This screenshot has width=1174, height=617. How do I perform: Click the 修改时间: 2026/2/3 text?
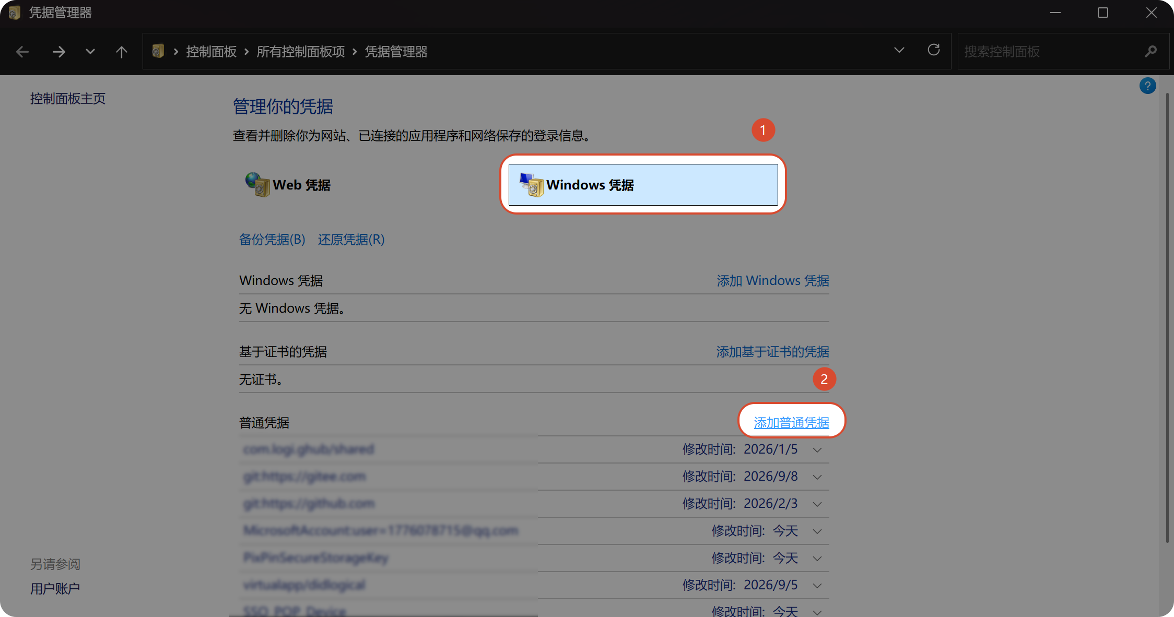pyautogui.click(x=740, y=504)
